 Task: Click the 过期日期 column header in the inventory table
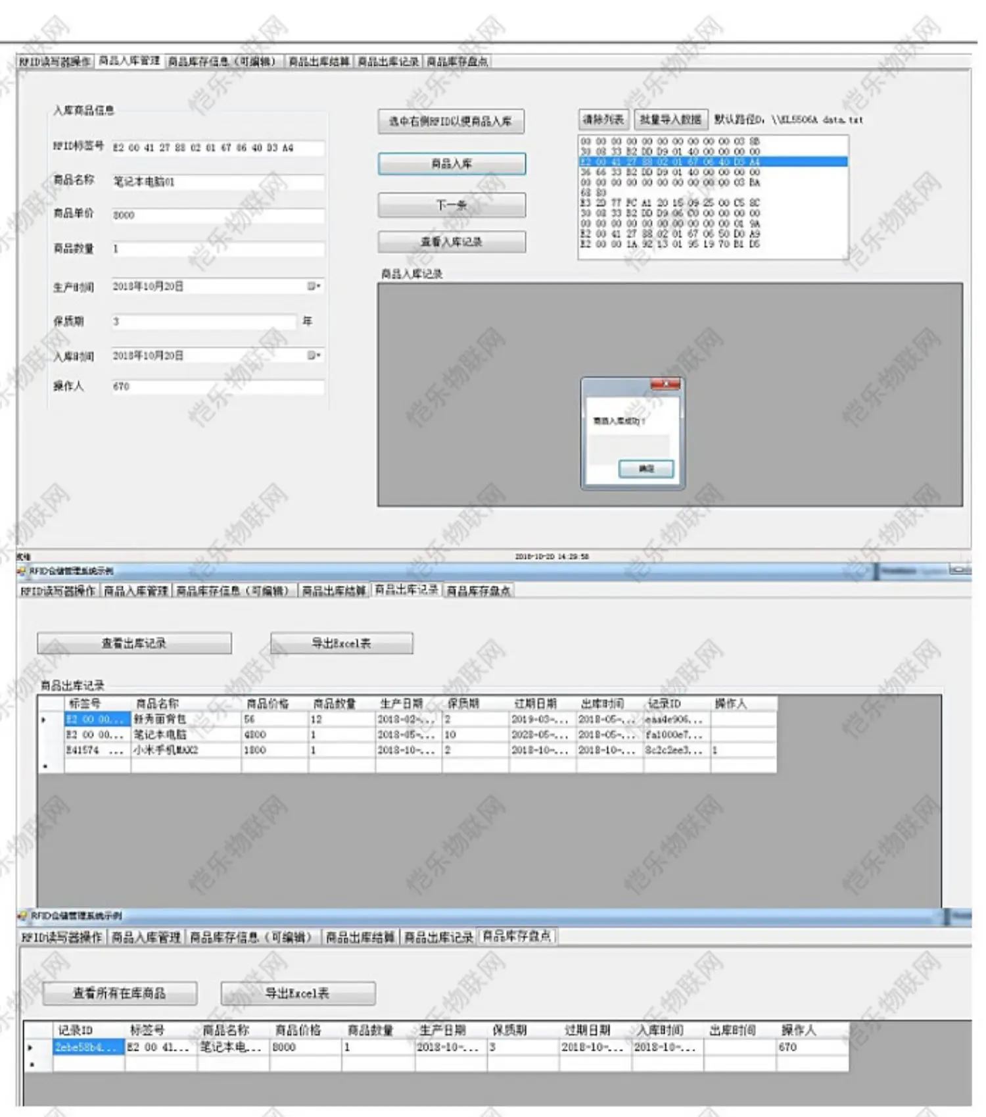596,1030
